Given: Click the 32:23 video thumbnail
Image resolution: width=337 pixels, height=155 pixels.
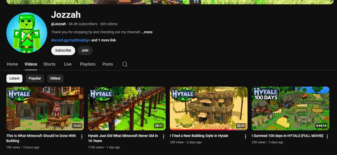Looking at the screenshot, I should (x=209, y=109).
